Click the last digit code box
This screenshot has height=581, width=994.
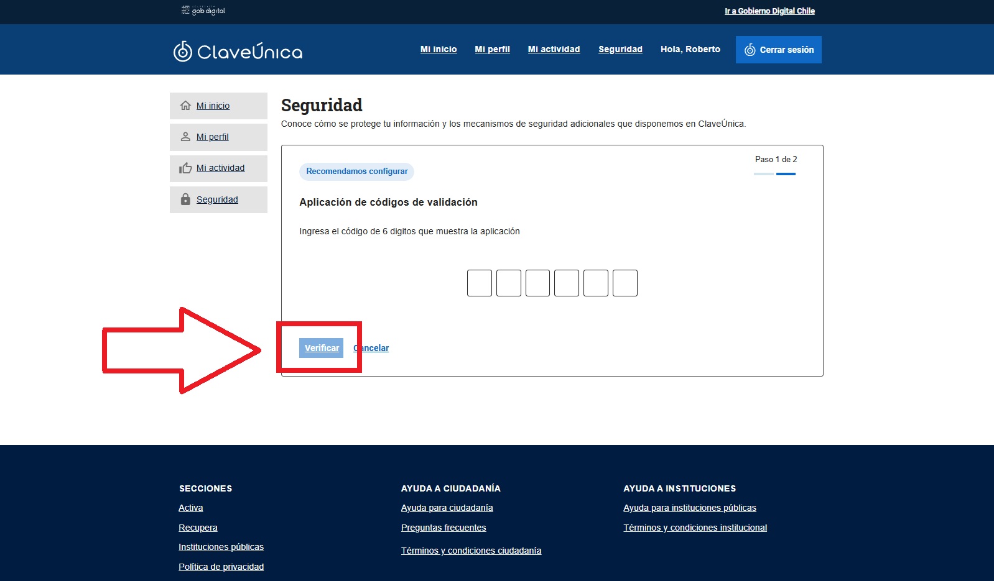click(x=625, y=283)
